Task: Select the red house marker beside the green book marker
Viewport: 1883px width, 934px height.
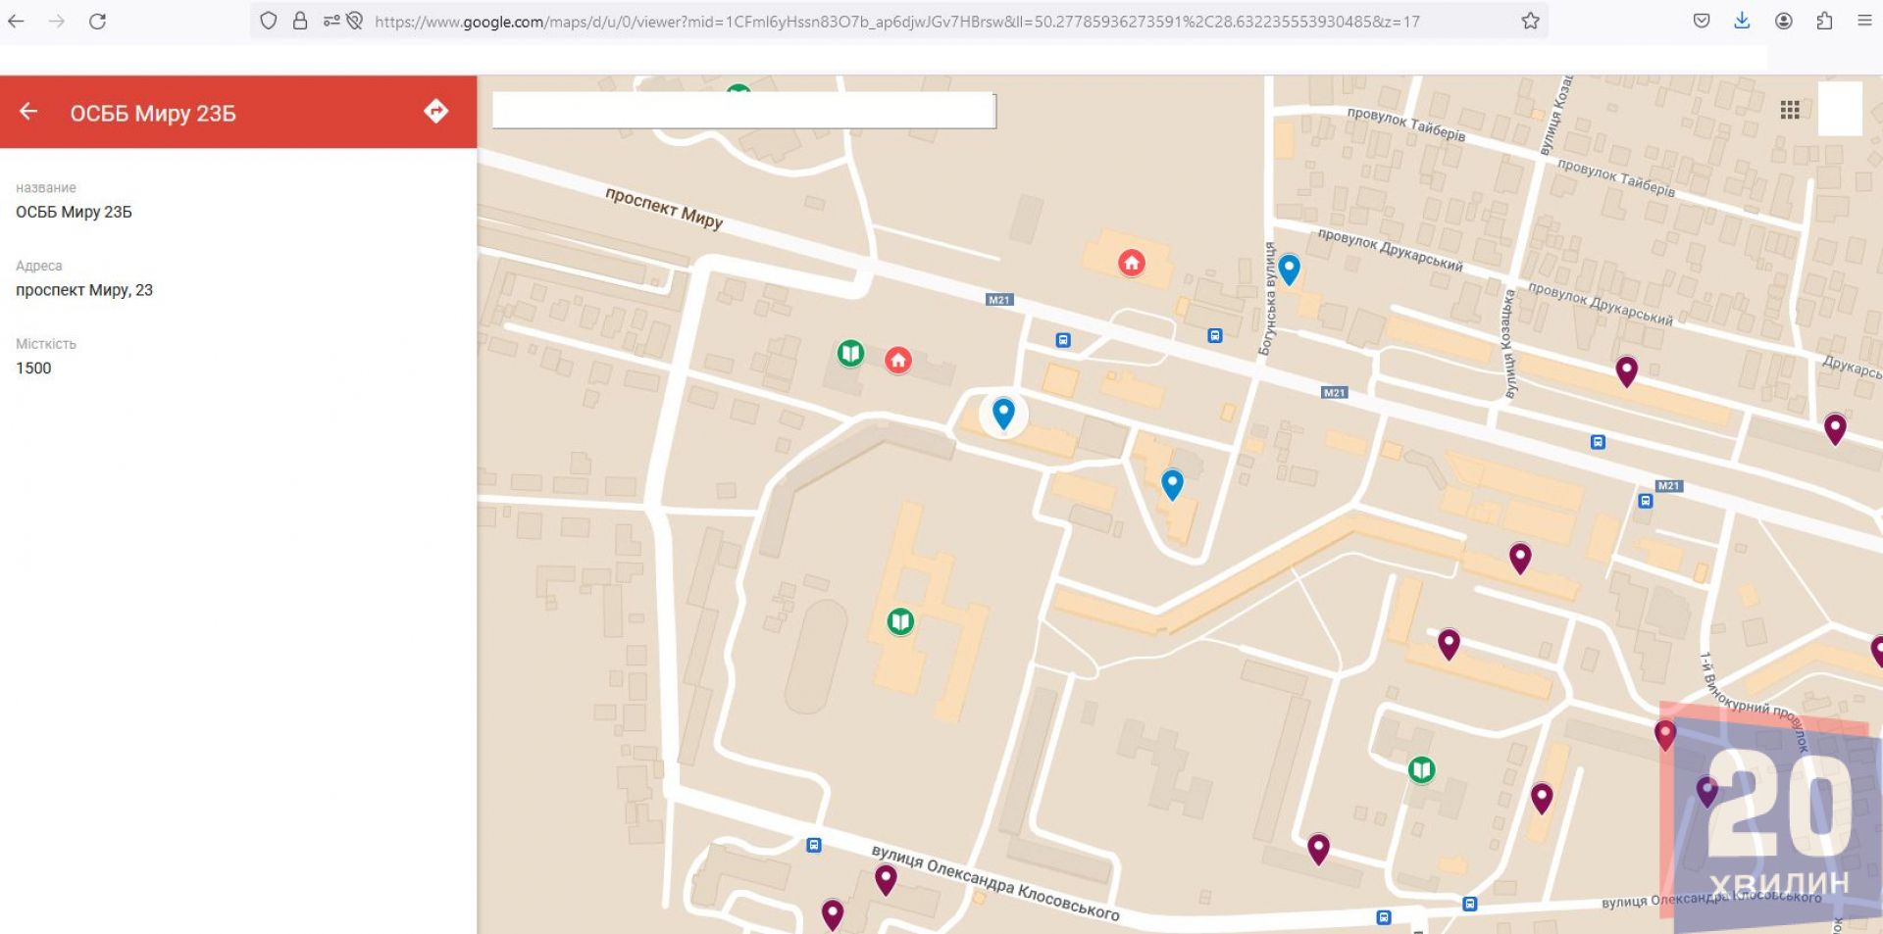Action: click(x=897, y=360)
